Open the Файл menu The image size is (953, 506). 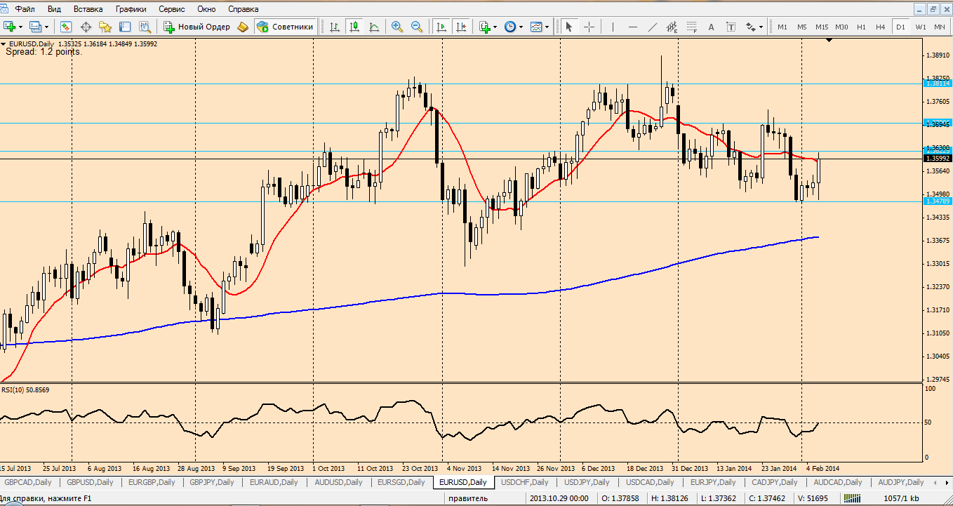coord(25,9)
